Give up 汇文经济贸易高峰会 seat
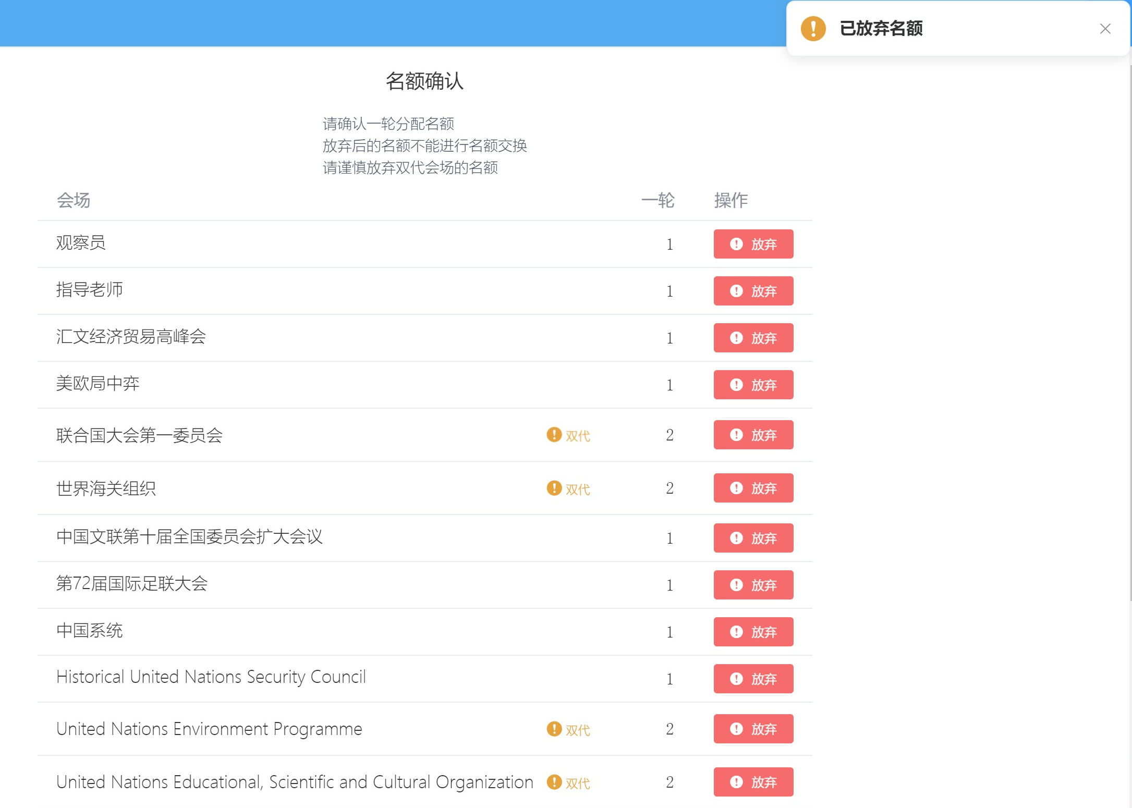 point(753,338)
